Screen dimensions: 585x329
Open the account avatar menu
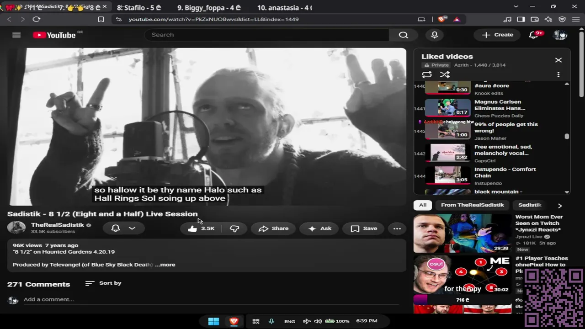pos(560,35)
